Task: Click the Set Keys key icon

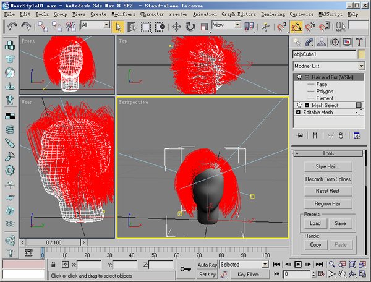Action: click(x=184, y=269)
